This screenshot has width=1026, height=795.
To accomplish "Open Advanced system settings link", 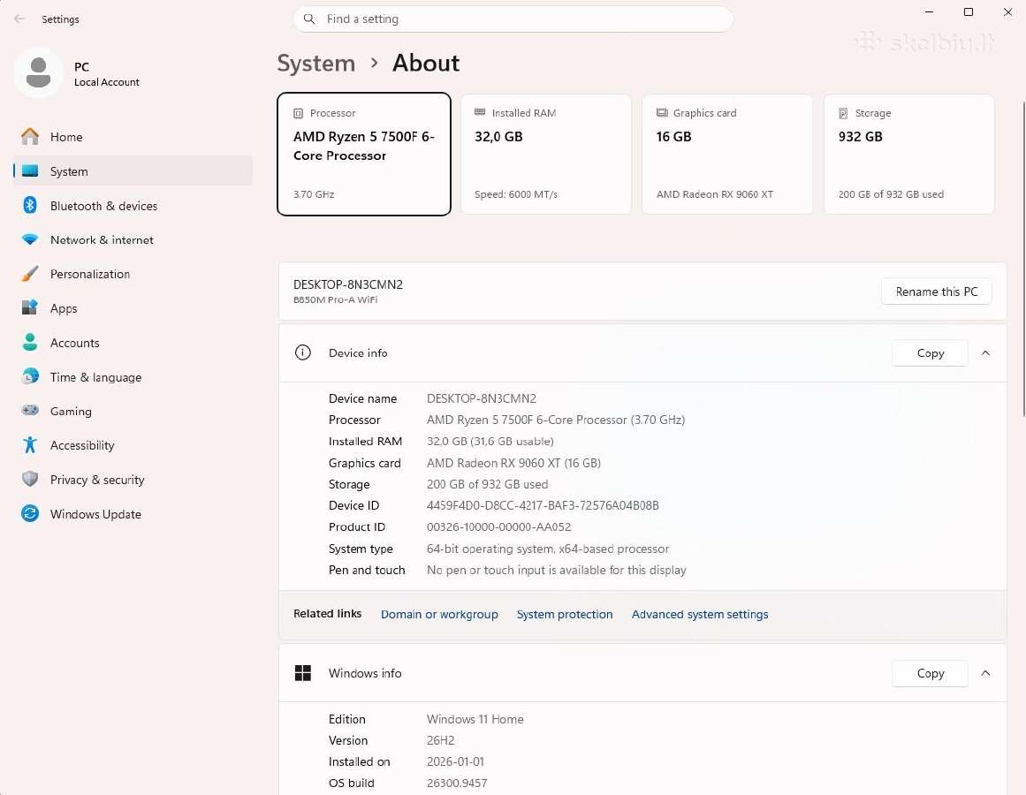I will (700, 615).
